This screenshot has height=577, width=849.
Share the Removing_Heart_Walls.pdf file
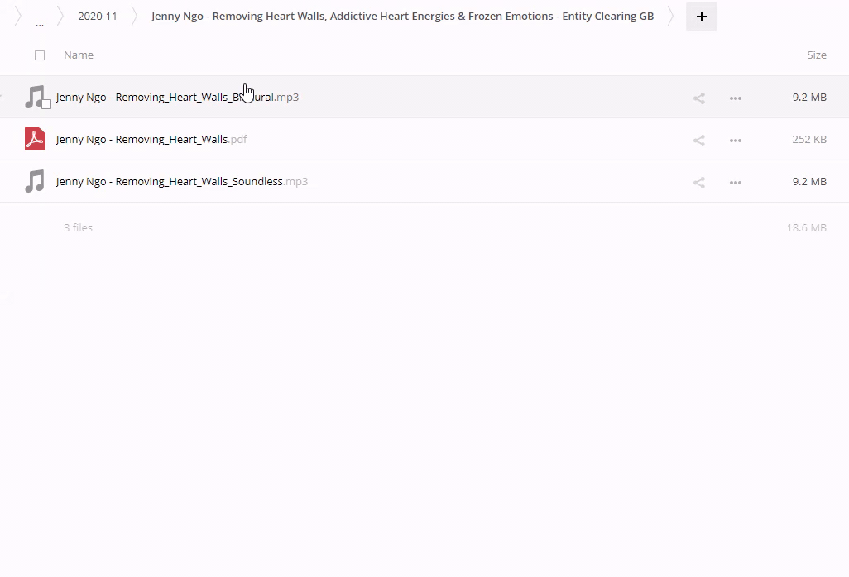pos(699,140)
